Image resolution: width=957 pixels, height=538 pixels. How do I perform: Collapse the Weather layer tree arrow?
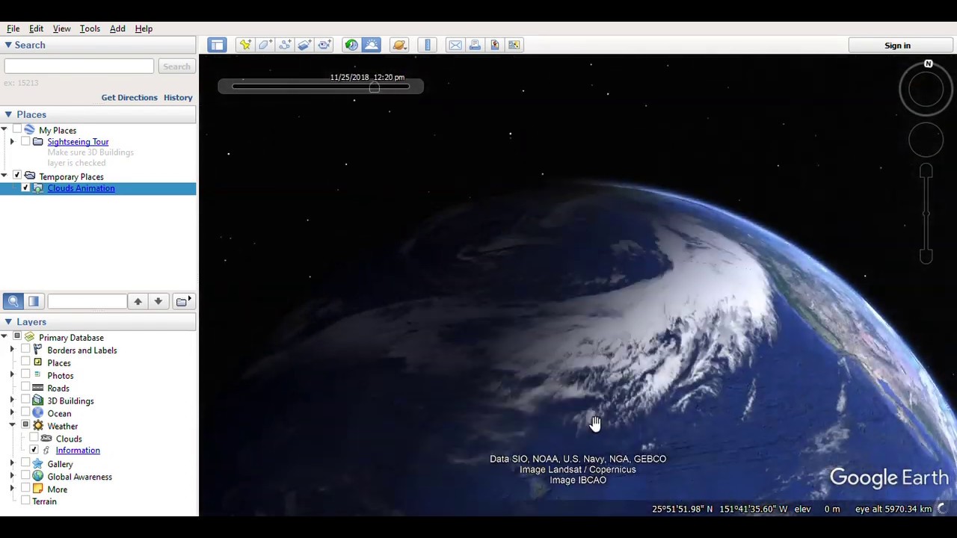pyautogui.click(x=12, y=425)
